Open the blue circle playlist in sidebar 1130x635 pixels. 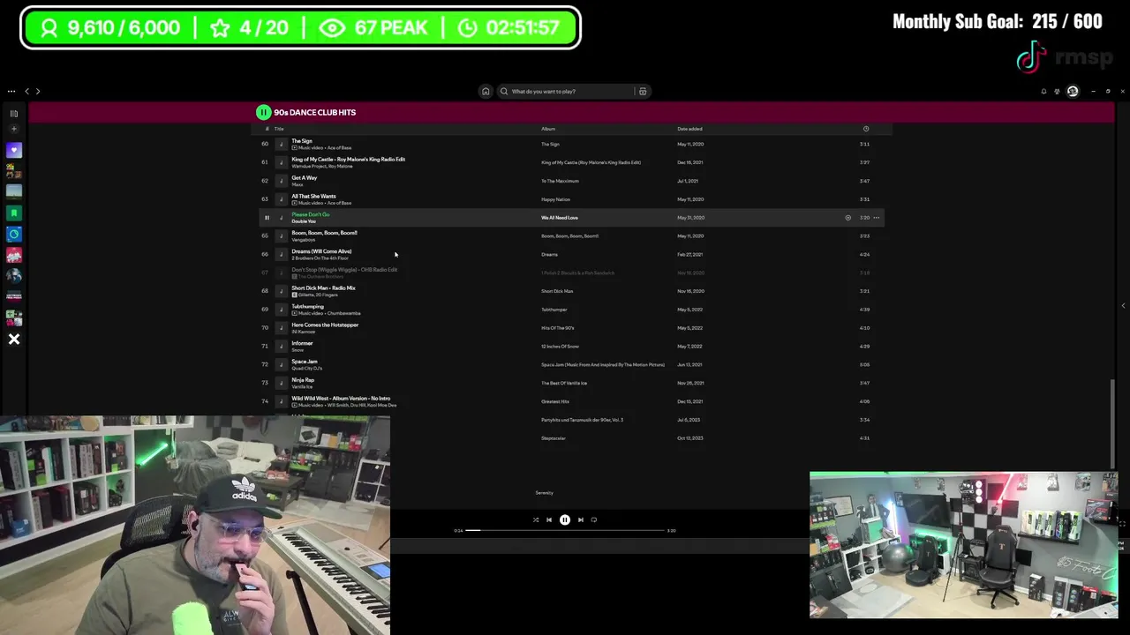14,234
